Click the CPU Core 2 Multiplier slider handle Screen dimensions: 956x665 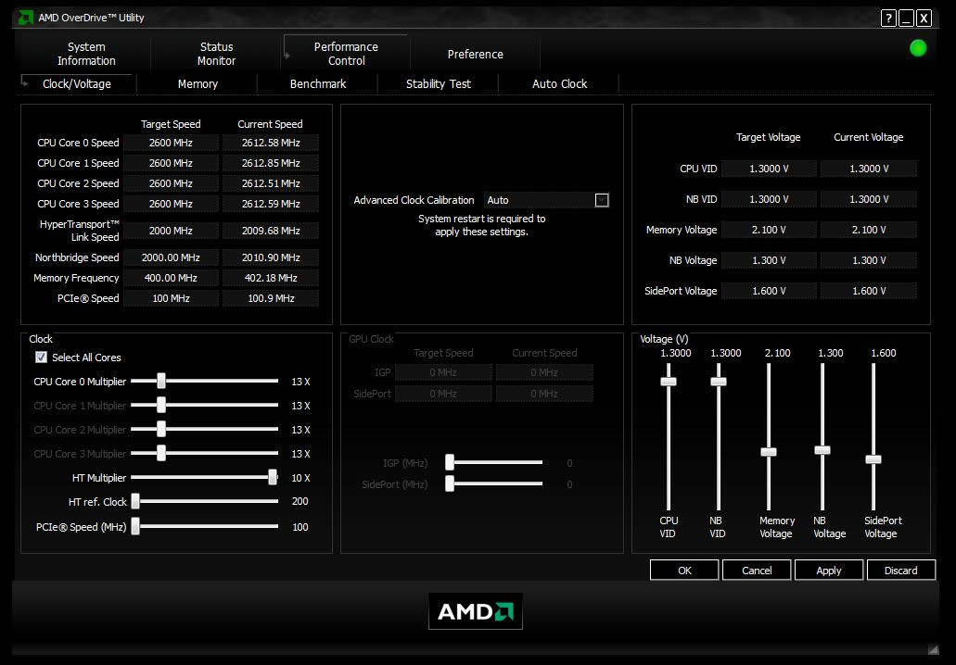[161, 430]
